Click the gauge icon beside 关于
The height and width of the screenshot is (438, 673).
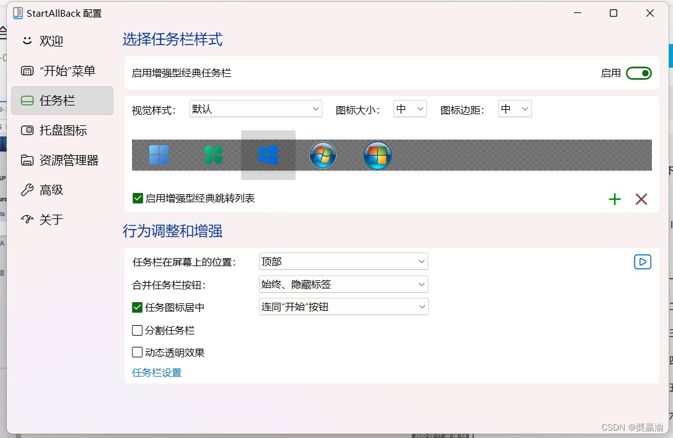click(27, 220)
